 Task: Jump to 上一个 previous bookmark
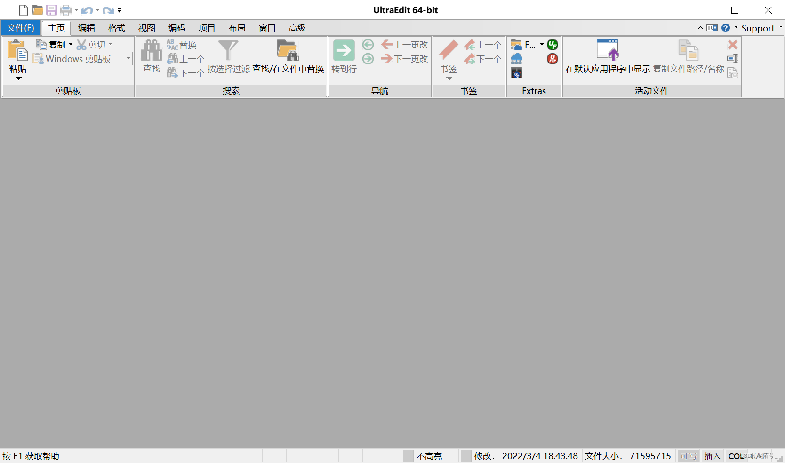(482, 45)
